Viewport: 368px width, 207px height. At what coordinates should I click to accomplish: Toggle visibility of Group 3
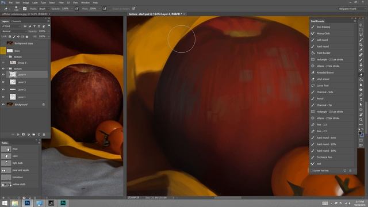pyautogui.click(x=3, y=63)
